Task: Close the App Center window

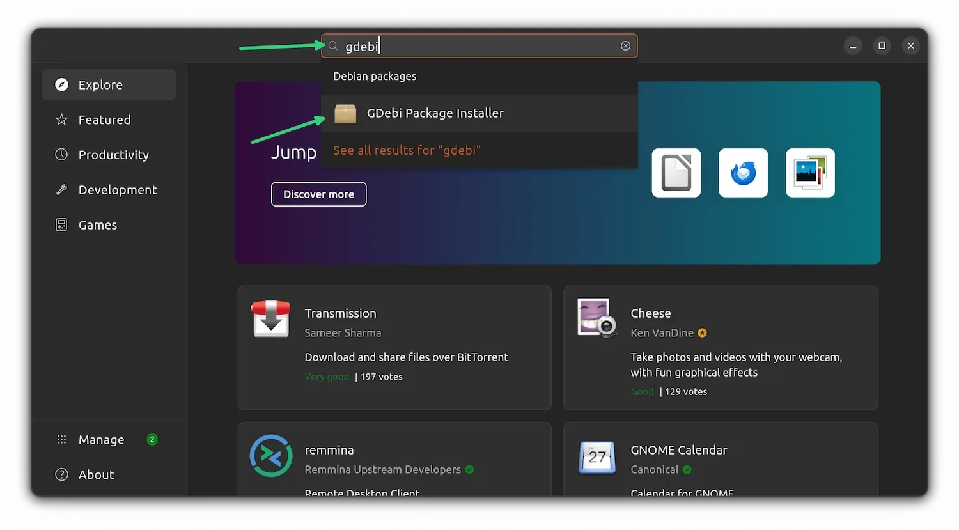Action: point(911,46)
